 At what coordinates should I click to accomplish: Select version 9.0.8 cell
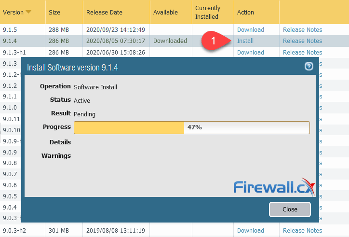[10, 163]
